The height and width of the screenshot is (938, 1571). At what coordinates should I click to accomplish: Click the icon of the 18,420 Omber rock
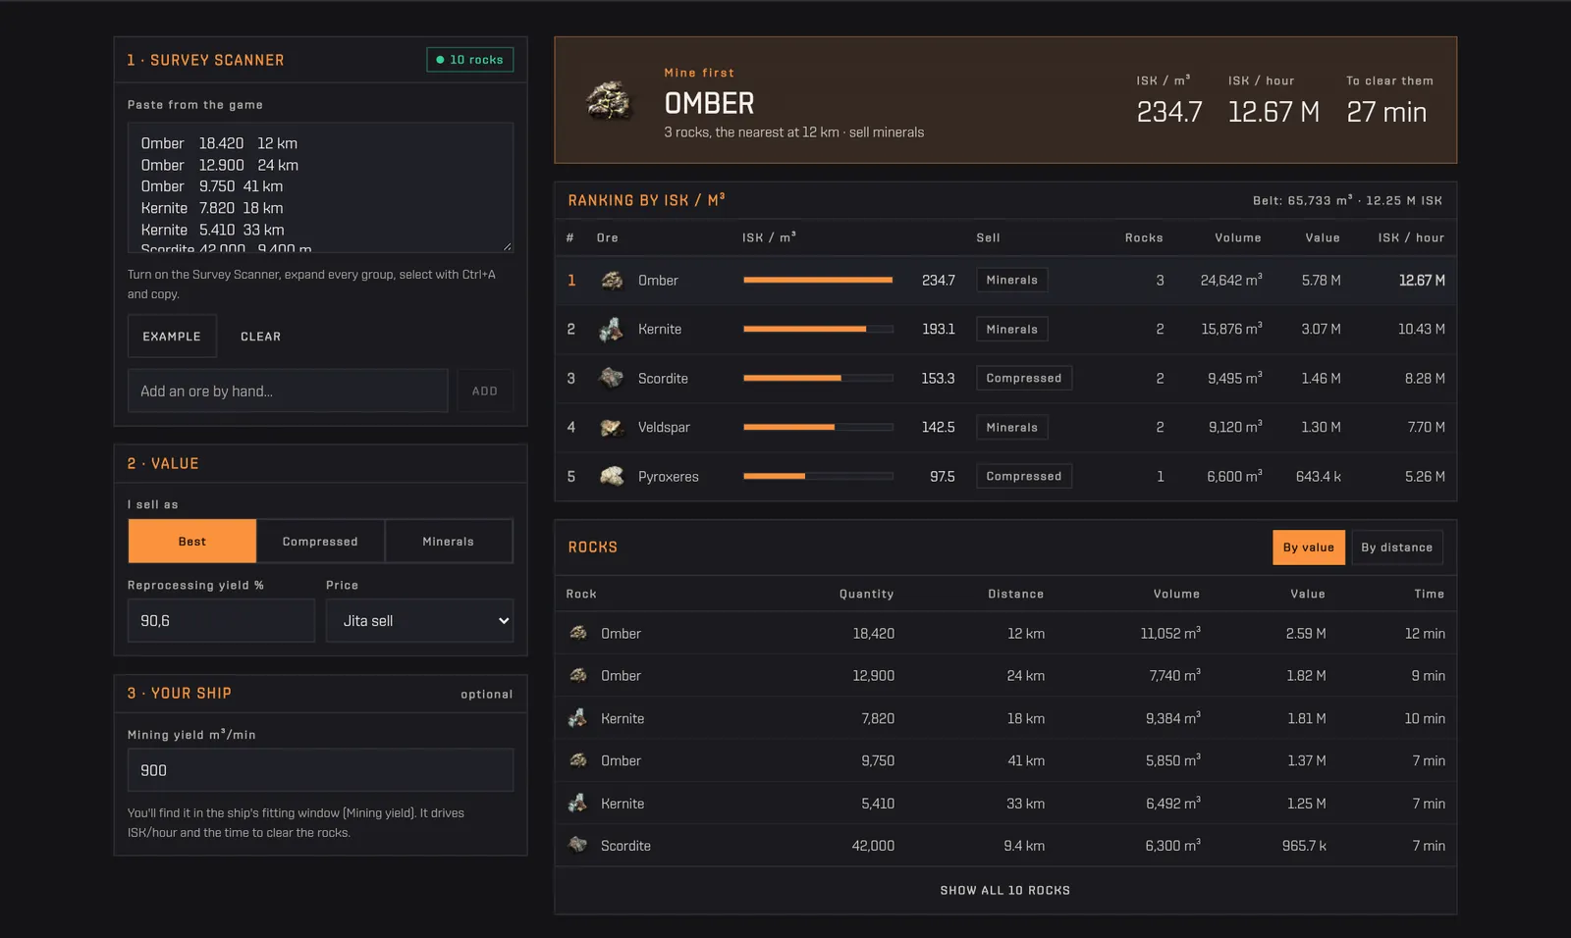578,633
